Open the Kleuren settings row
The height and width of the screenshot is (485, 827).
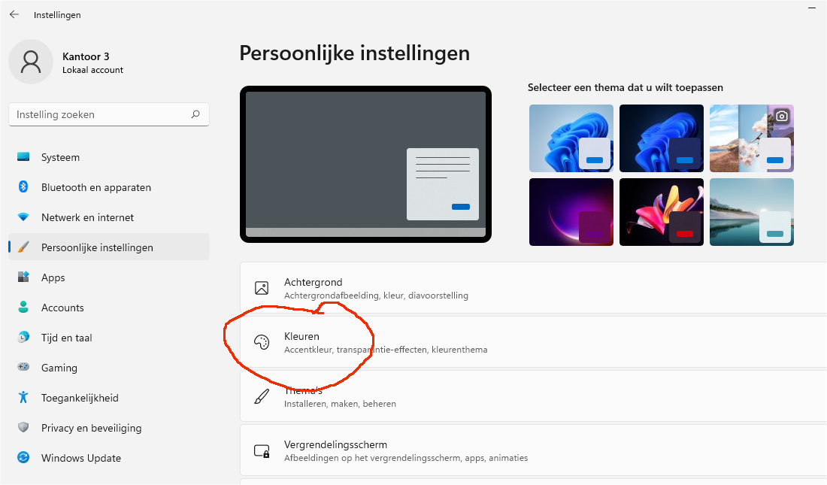point(533,342)
